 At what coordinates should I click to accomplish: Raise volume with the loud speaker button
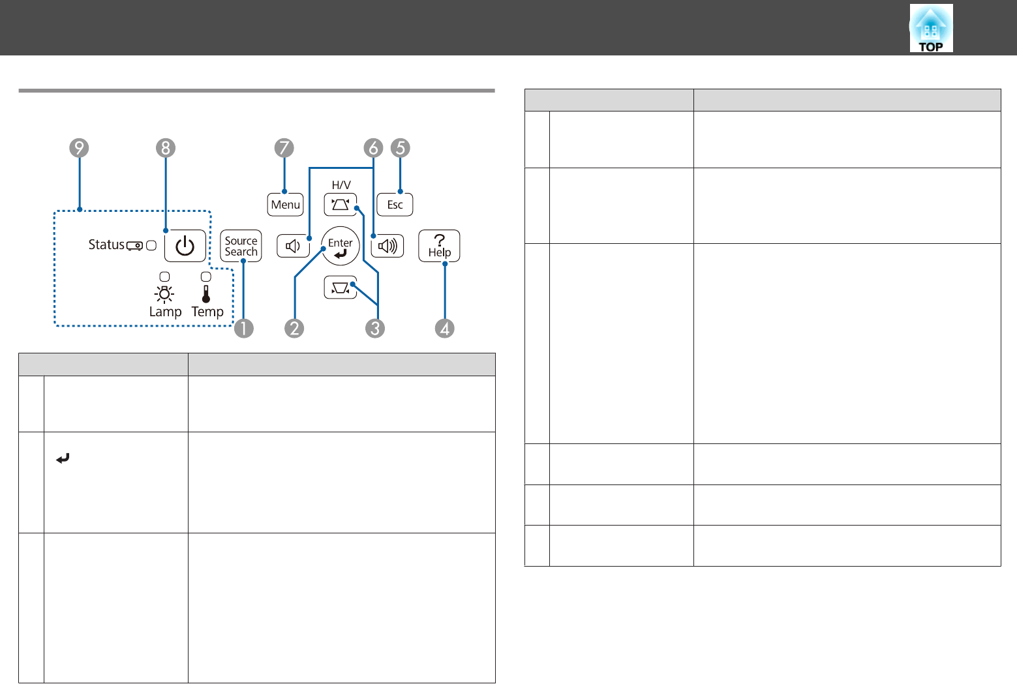[x=387, y=246]
